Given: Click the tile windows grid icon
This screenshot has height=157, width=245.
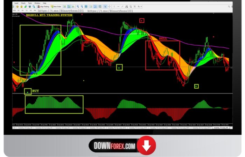Looking at the screenshot, I should (86, 7).
